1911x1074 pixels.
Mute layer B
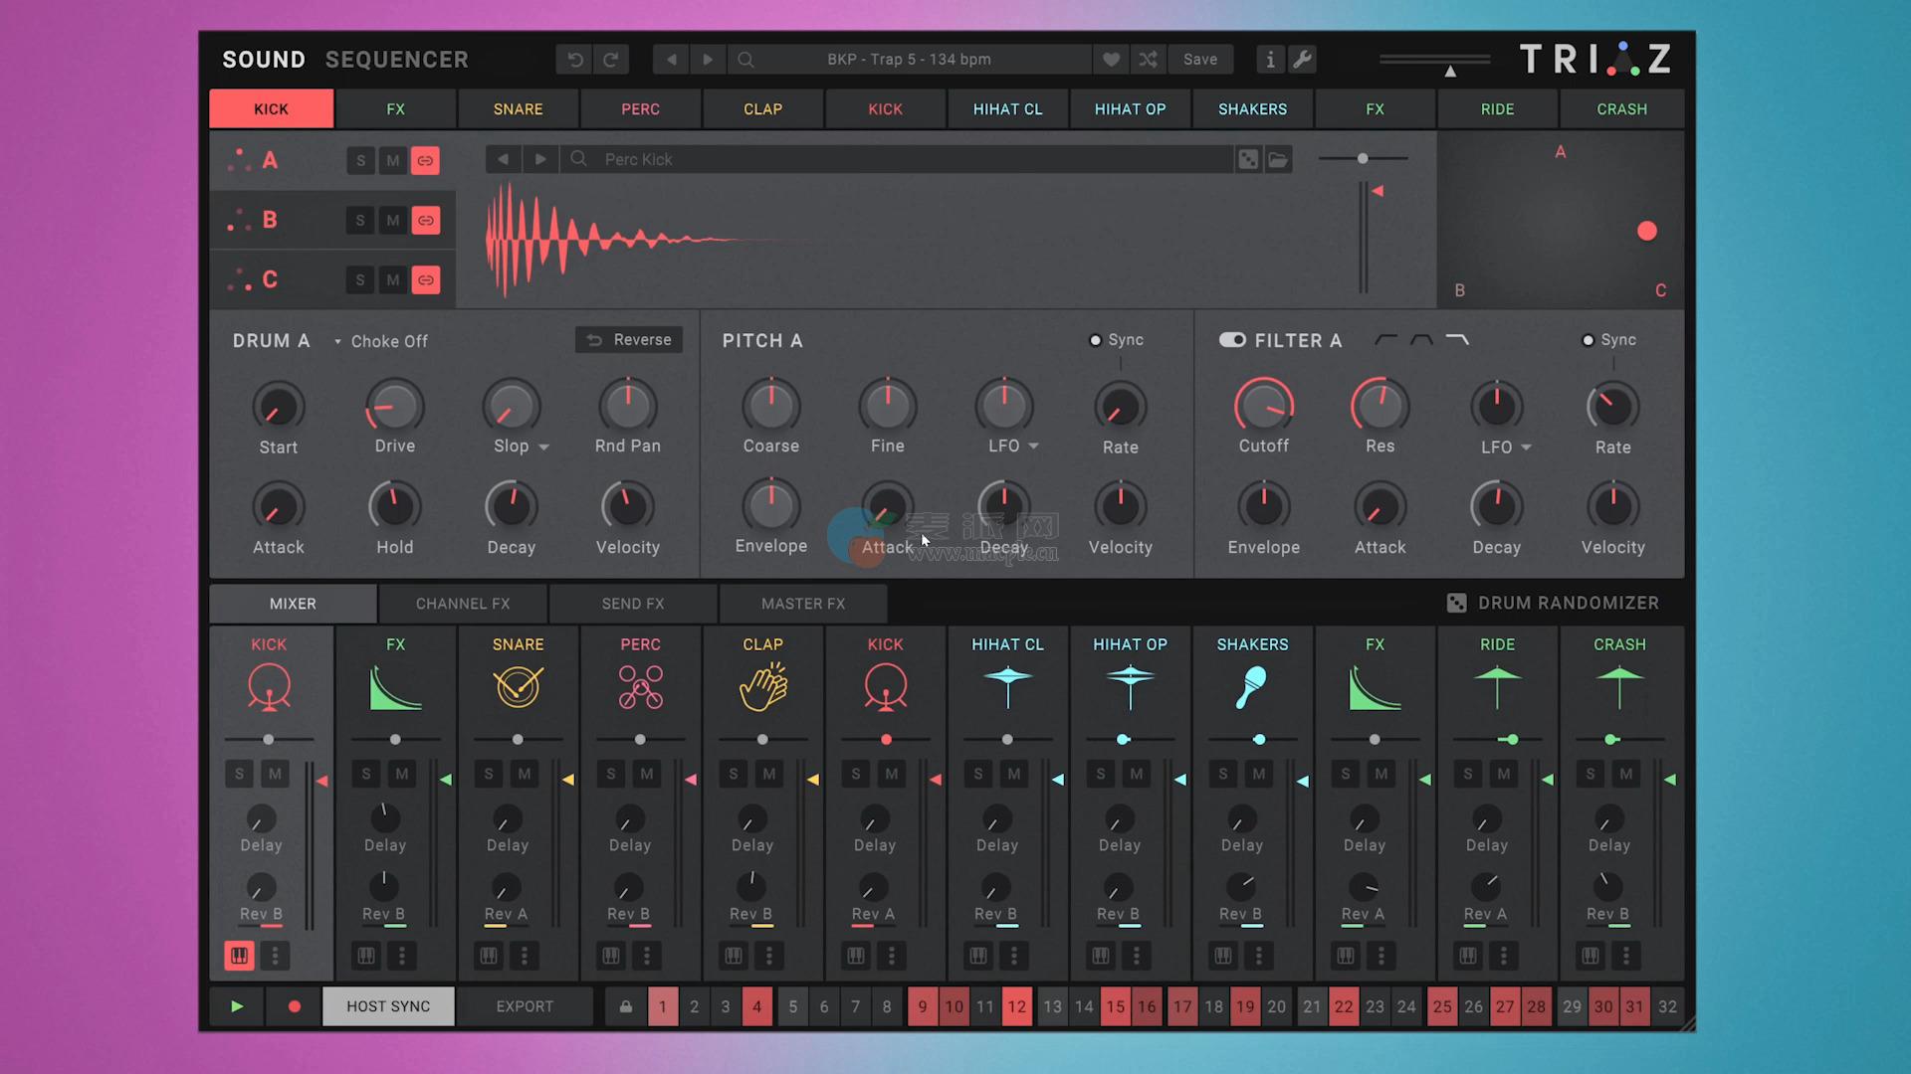pyautogui.click(x=393, y=221)
